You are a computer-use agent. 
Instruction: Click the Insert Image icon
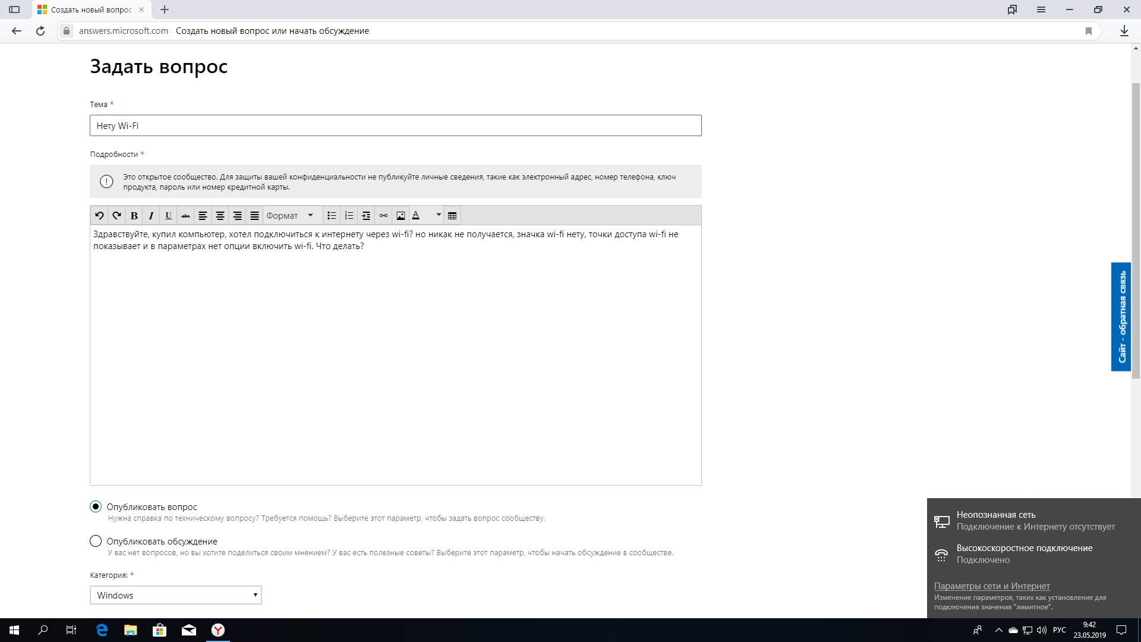pos(401,216)
